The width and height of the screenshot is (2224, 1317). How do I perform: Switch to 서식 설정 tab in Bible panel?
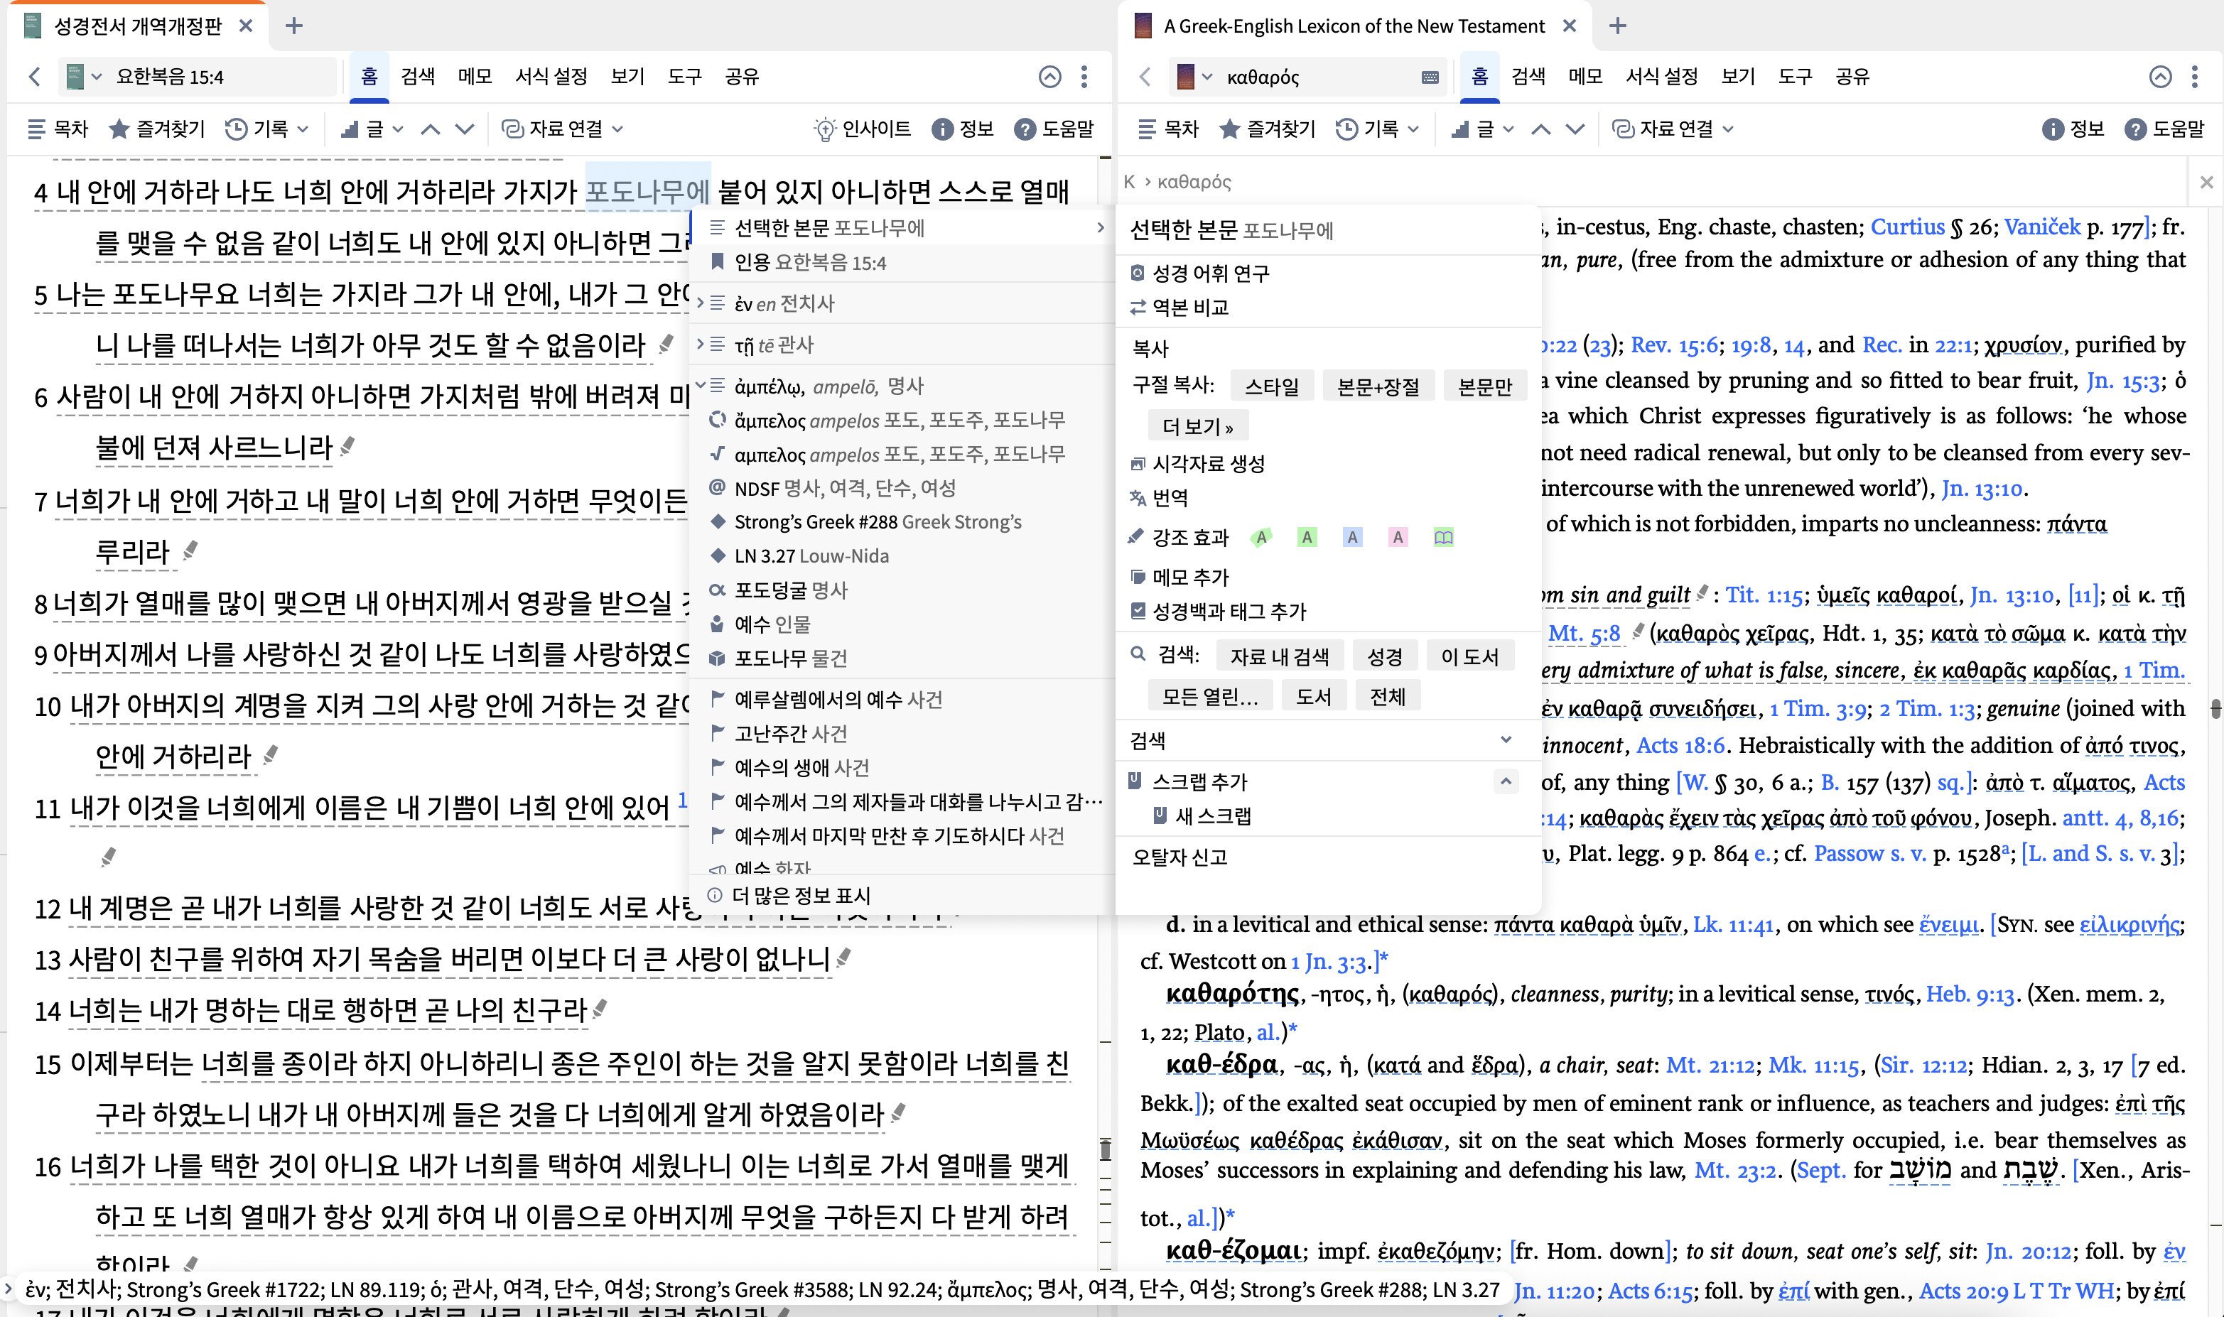[x=551, y=76]
